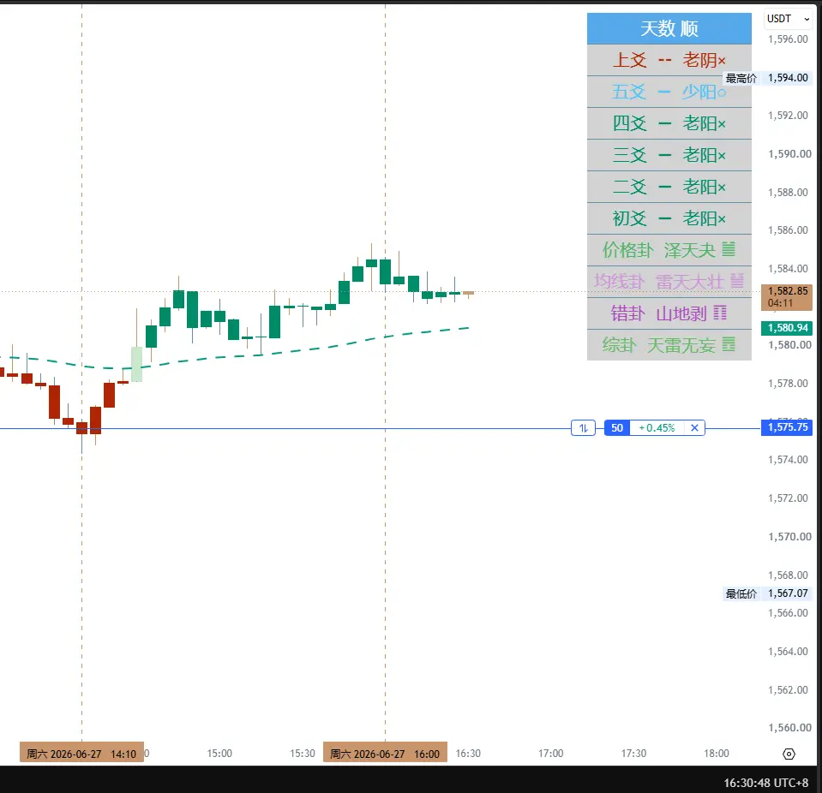This screenshot has width=822, height=793.
Task: Click the 1,596.00 price axis label
Action: pyautogui.click(x=788, y=39)
